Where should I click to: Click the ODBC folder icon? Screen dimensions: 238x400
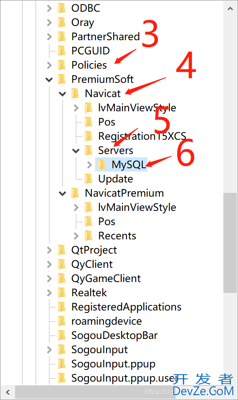(x=62, y=8)
